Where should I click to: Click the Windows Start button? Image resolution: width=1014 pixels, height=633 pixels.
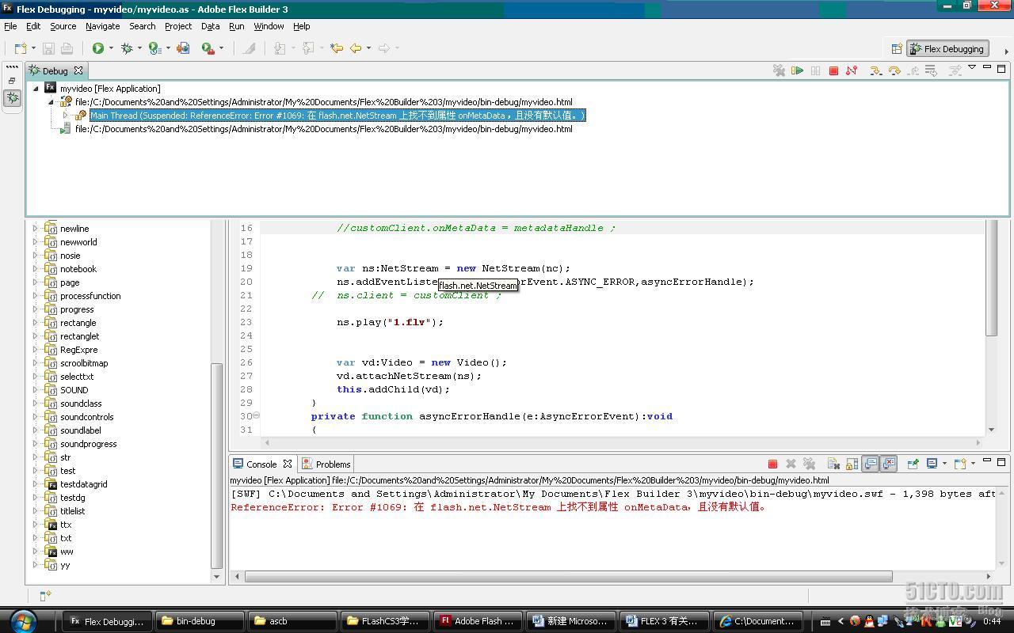[x=22, y=620]
